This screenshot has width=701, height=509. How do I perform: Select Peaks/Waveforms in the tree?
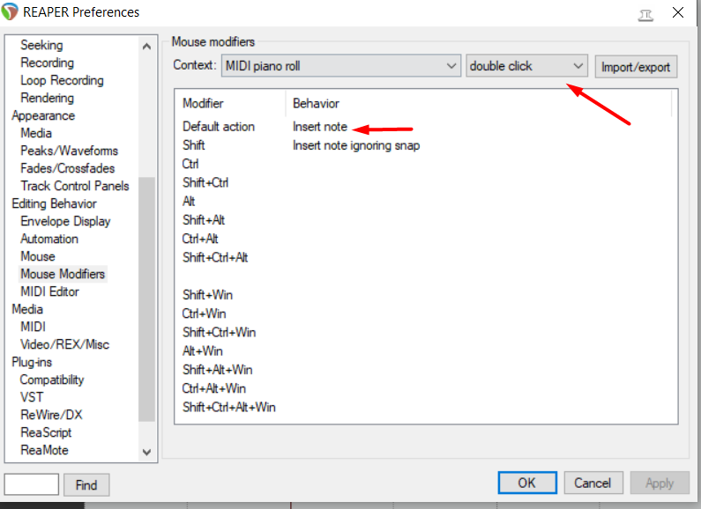70,151
